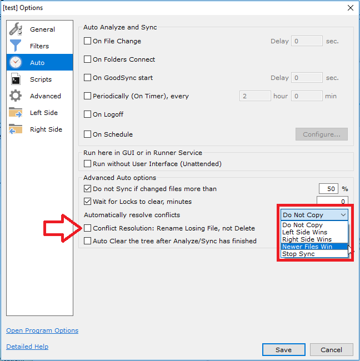This screenshot has width=360, height=361.
Task: Open the Detailed Help link
Action: (27, 347)
